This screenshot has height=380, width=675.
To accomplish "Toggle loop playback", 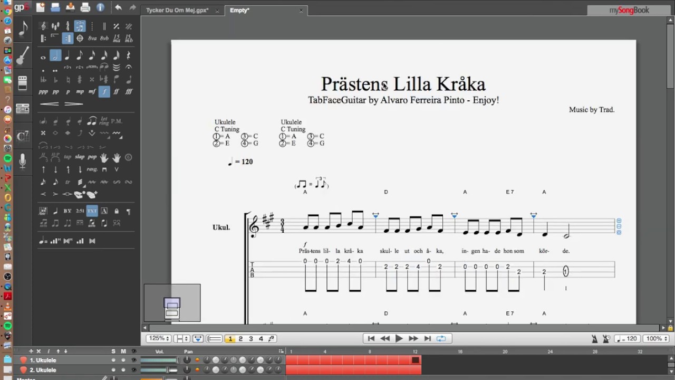I will click(441, 339).
